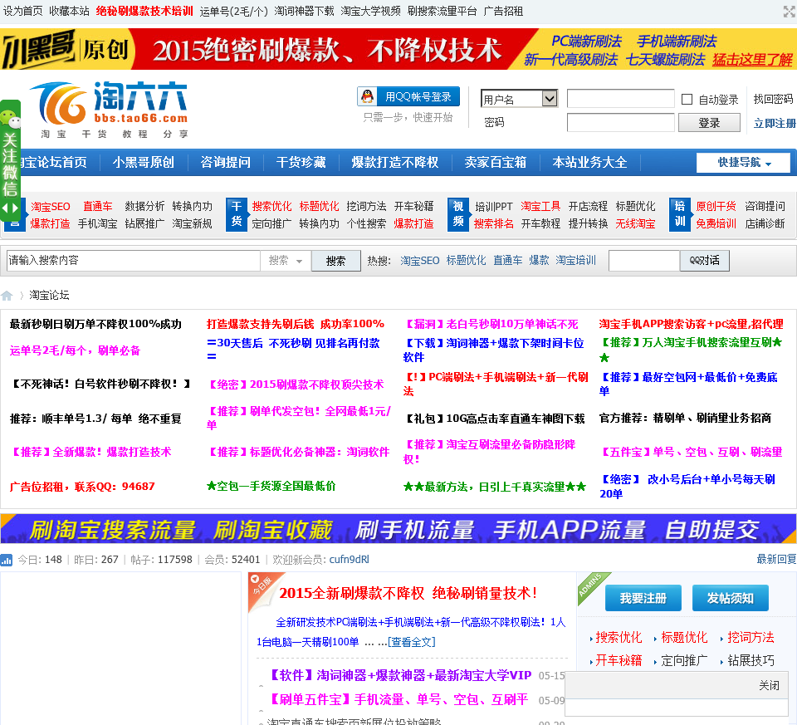Go to 咨询提问 nav tab
797x725 pixels.
click(225, 162)
